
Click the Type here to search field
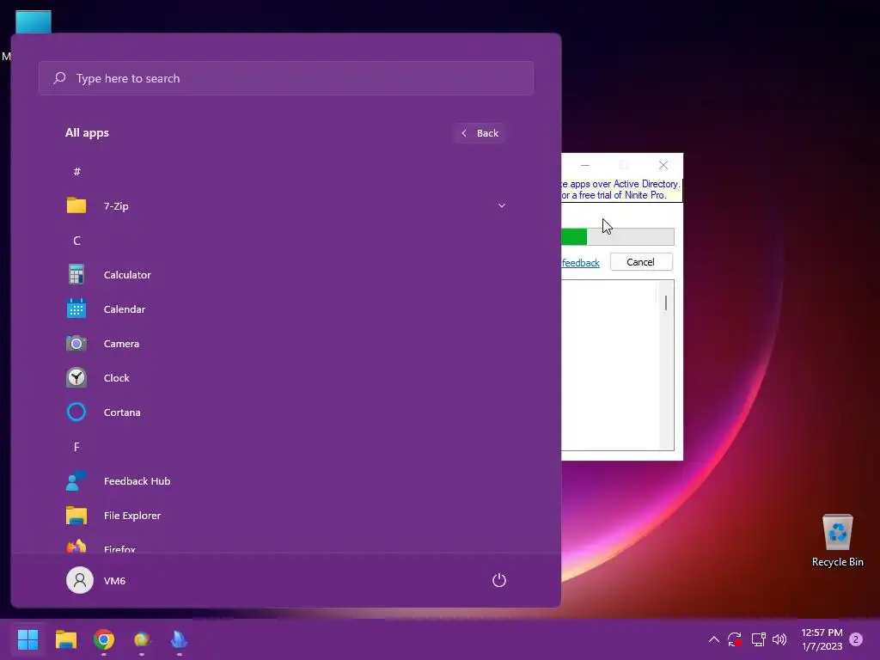coord(285,78)
